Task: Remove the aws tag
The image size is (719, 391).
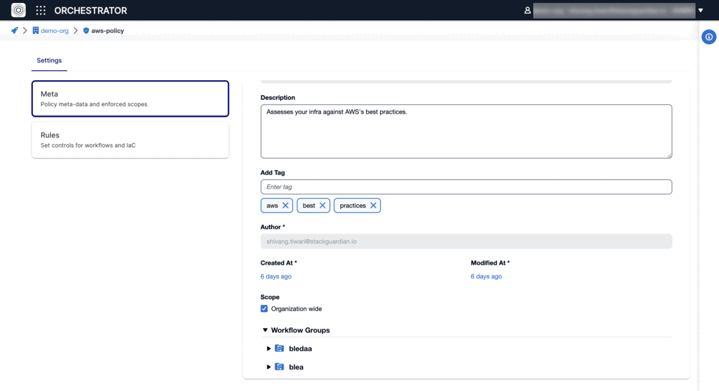Action: tap(285, 205)
